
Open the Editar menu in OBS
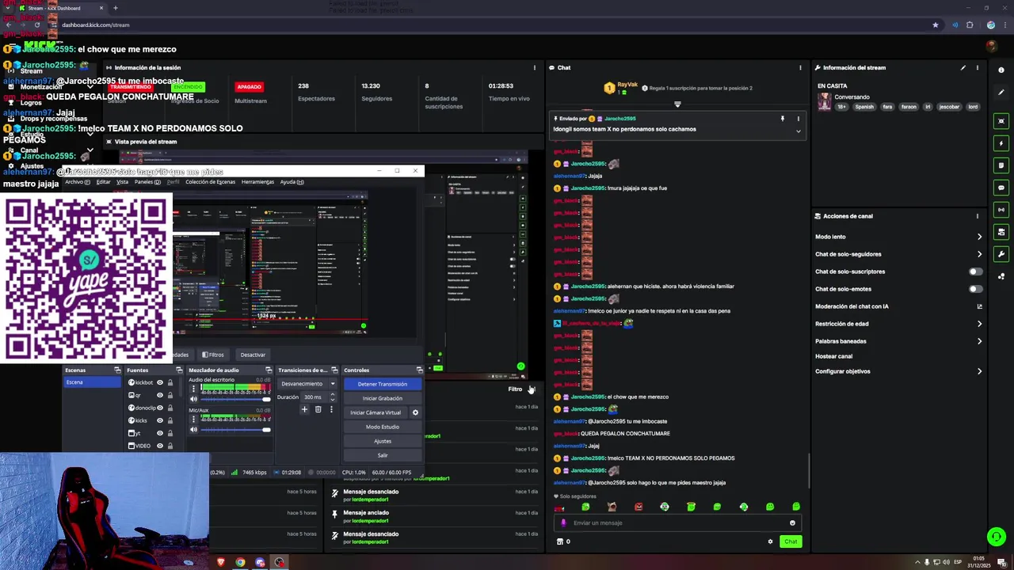click(103, 182)
